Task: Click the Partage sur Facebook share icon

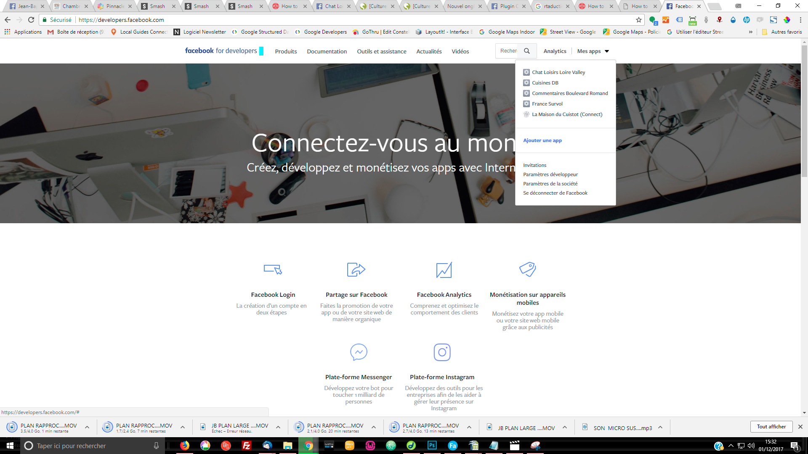Action: click(356, 269)
